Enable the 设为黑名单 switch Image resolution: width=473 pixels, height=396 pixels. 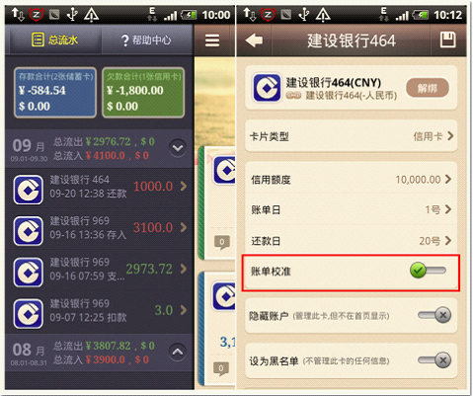(x=434, y=360)
